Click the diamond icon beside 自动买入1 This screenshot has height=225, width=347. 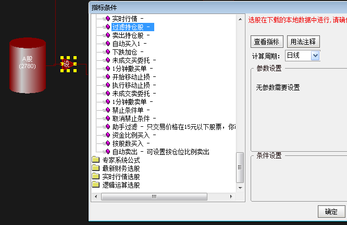(108, 44)
